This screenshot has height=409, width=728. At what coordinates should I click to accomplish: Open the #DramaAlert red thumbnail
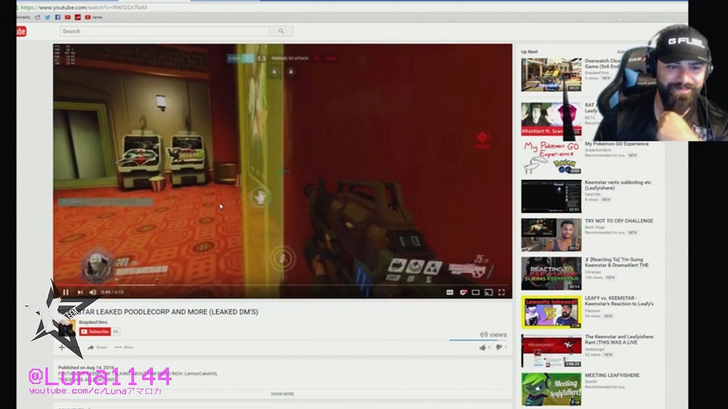coord(551,351)
